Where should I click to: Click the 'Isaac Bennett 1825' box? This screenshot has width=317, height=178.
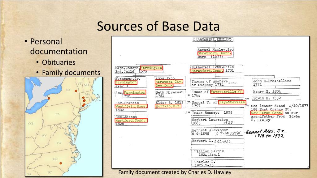point(217,112)
